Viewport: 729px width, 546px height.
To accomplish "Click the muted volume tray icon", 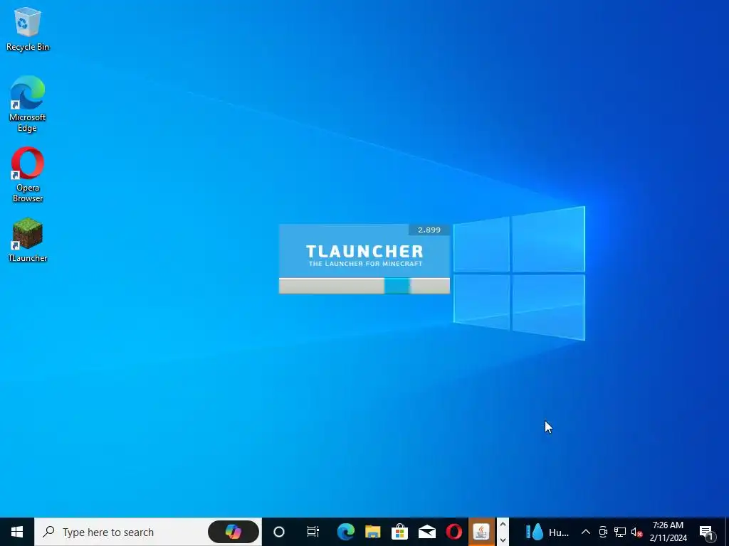I will click(636, 532).
